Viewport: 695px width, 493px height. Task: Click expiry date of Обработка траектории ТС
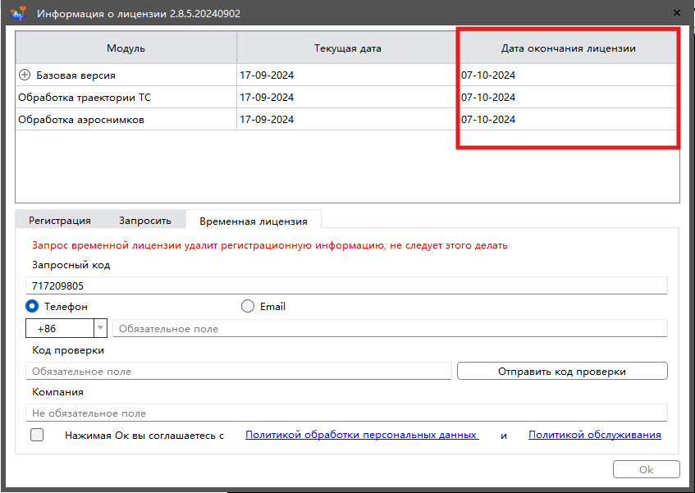(x=488, y=97)
